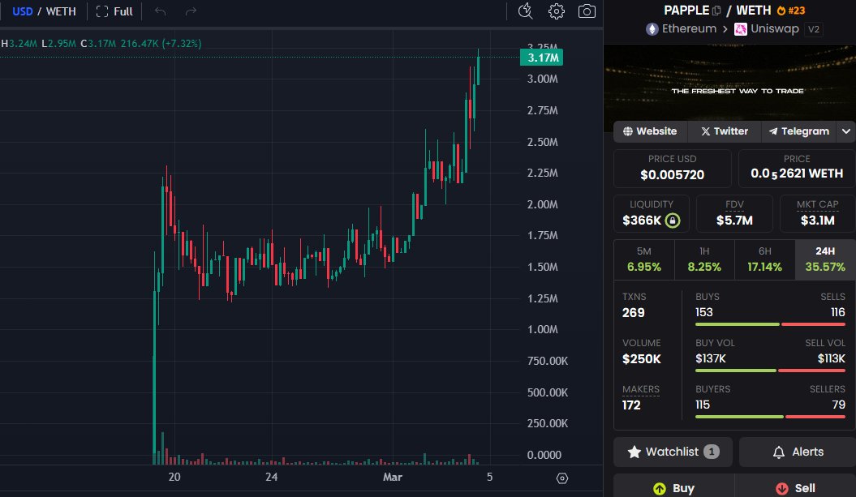Click the PRICE USD $0.005720 box
Image resolution: width=856 pixels, height=497 pixels.
[x=673, y=168]
